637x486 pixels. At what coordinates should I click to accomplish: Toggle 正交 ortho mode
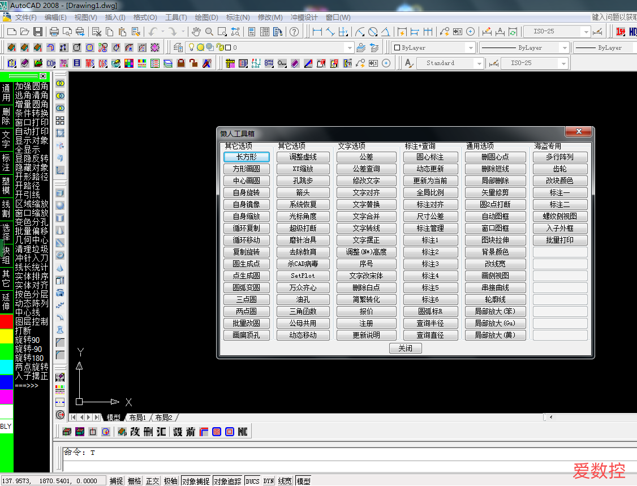pyautogui.click(x=152, y=481)
